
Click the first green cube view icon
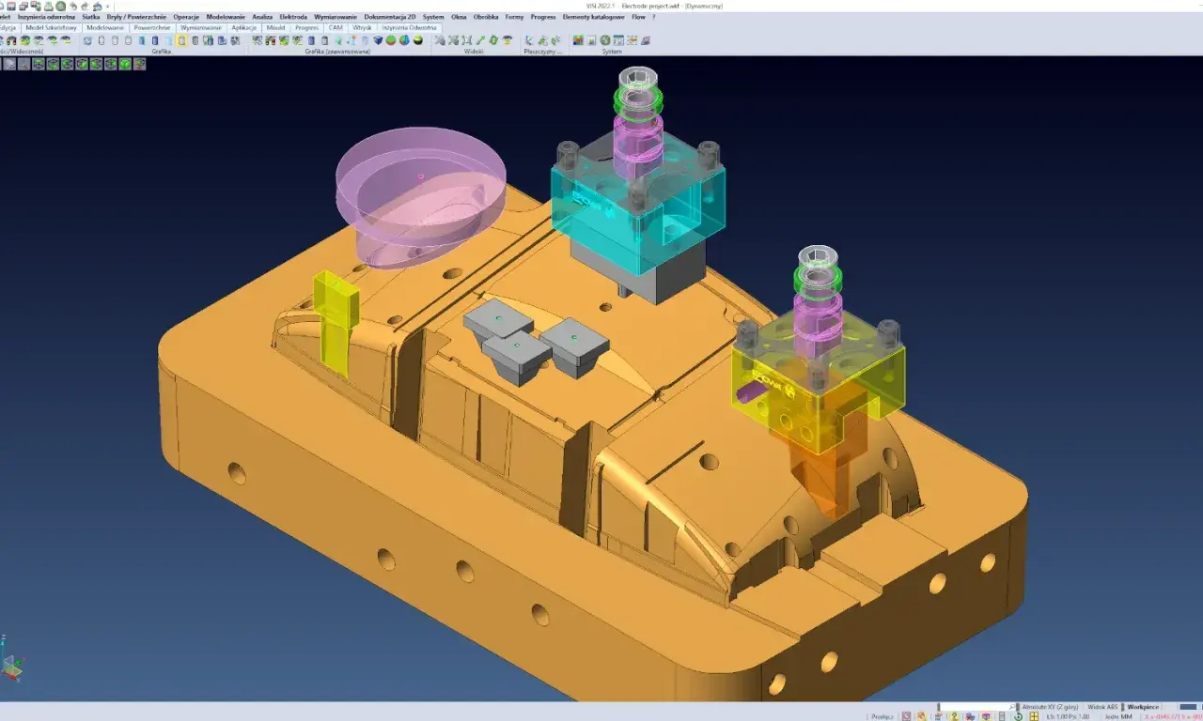coord(39,64)
